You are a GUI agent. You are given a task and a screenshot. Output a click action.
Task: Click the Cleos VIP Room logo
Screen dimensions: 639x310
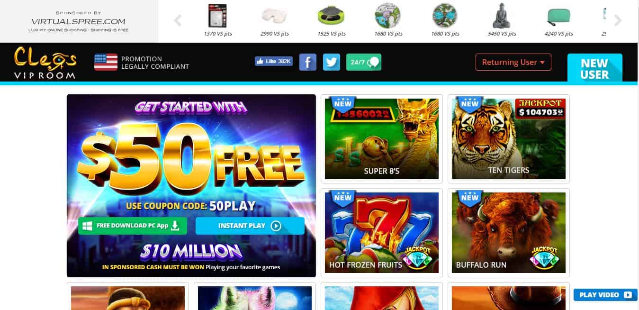click(x=45, y=63)
